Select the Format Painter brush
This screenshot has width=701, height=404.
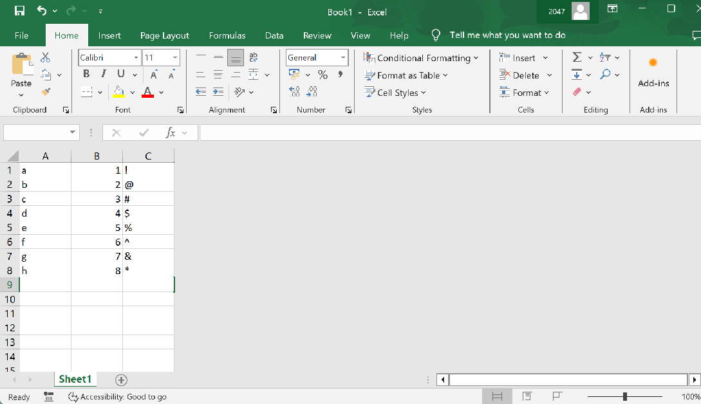(x=45, y=92)
